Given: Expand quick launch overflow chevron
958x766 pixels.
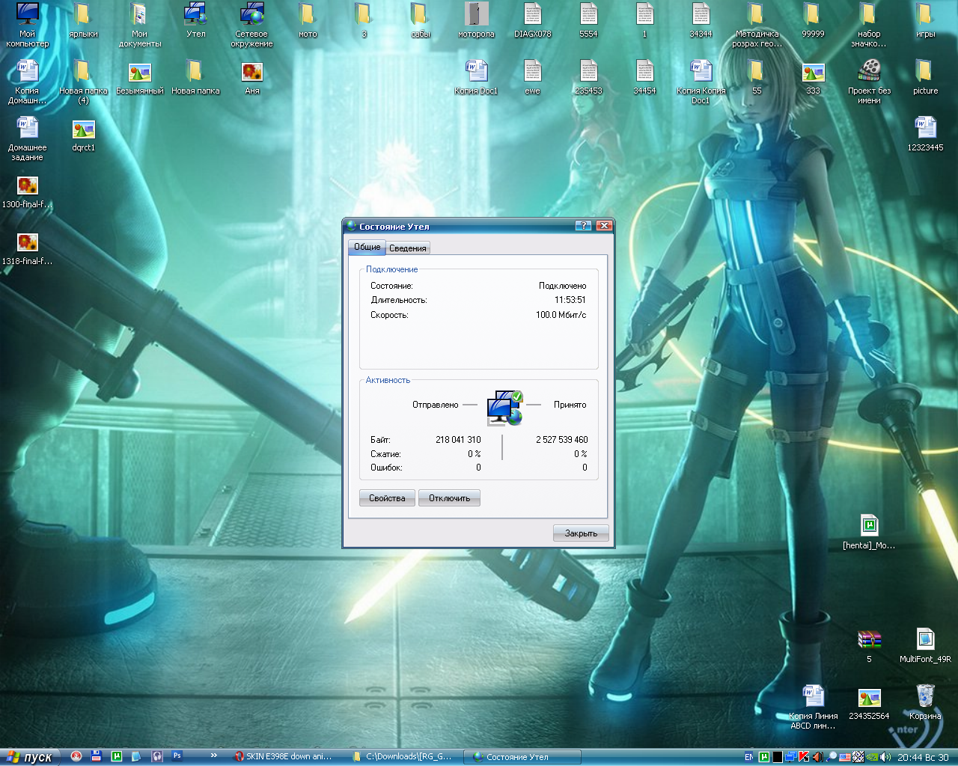Looking at the screenshot, I should tap(214, 756).
